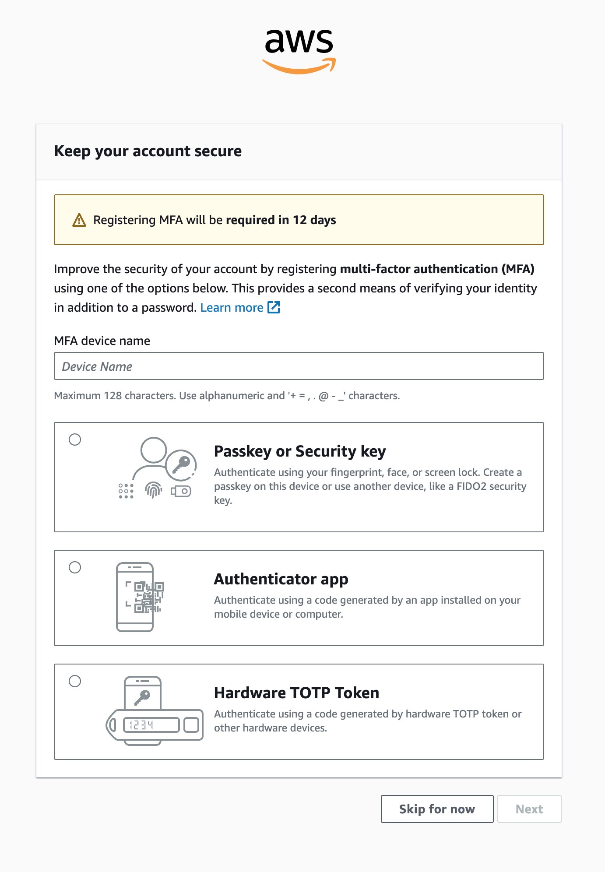Click the Passkey or Security key heading

point(300,451)
